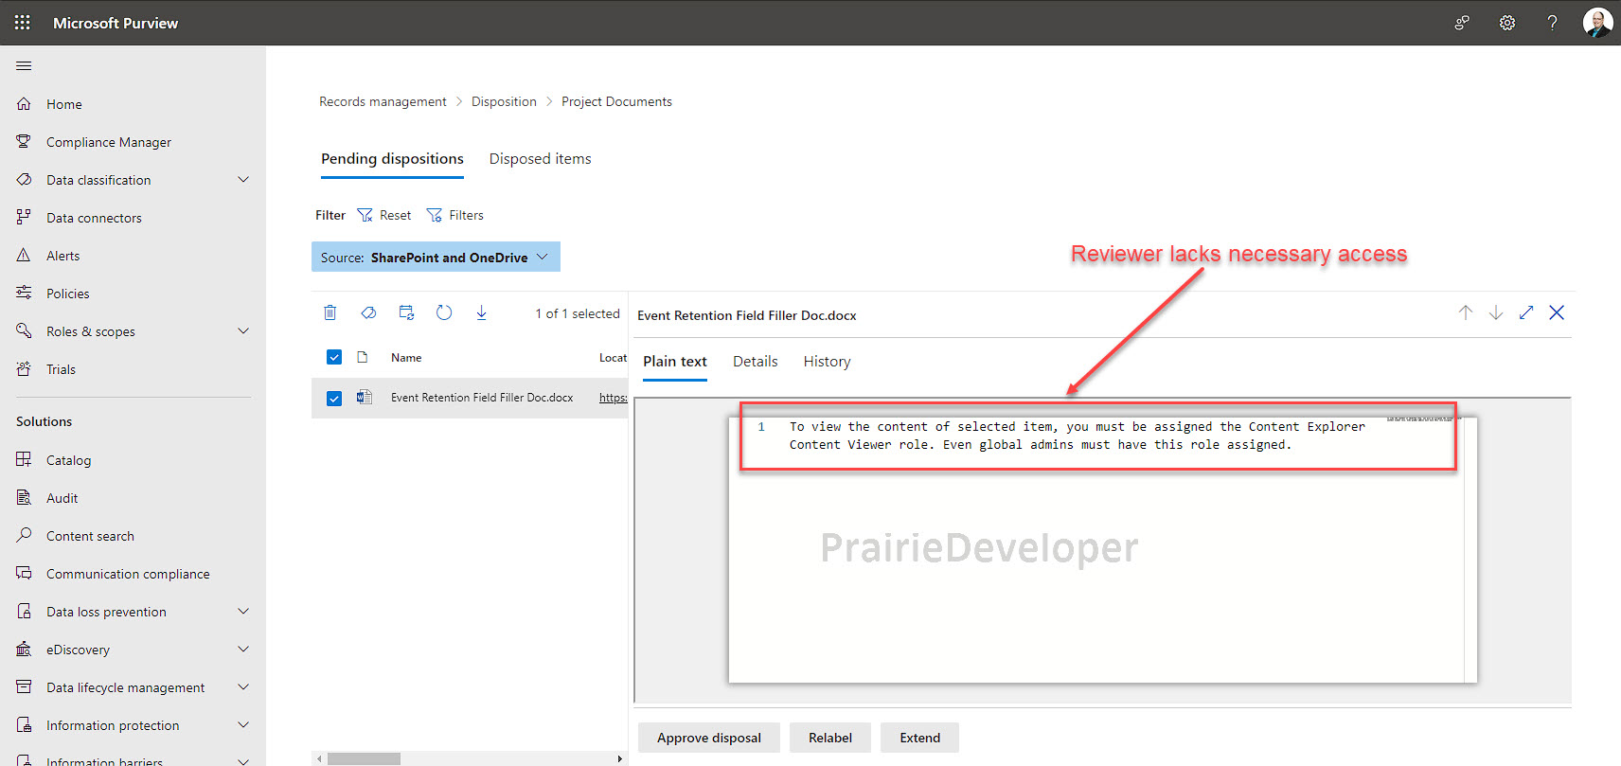Viewport: 1621px width, 766px height.
Task: Open Compliance Manager trophy icon
Action: [24, 142]
